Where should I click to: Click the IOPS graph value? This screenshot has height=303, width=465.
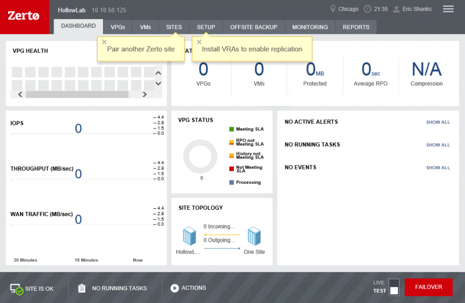[x=78, y=129]
